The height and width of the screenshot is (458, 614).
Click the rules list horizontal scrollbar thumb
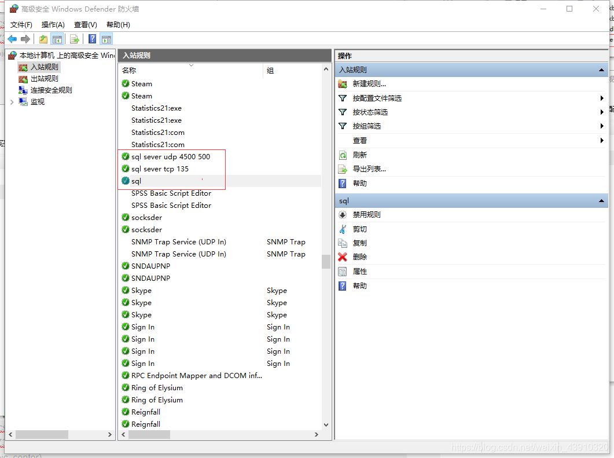tap(149, 434)
